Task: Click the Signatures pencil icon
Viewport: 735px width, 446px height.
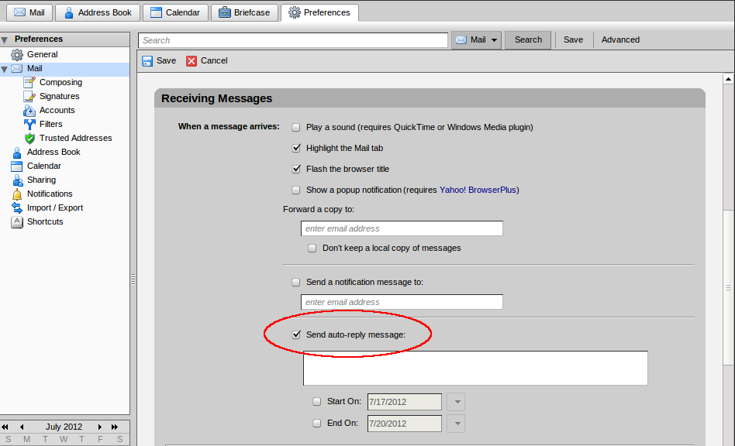Action: coord(29,97)
